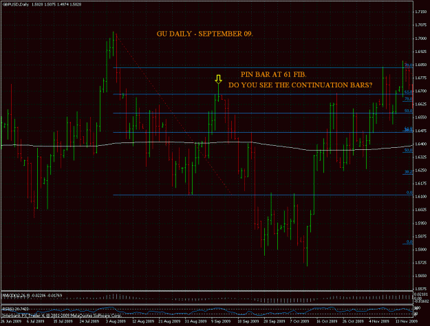Select the yellow down-arrow chart marker
Screen dimensions: 430x326
[x=218, y=79]
